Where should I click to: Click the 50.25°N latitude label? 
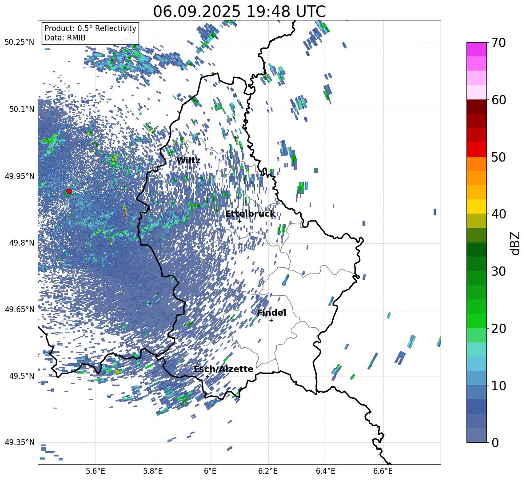20,43
